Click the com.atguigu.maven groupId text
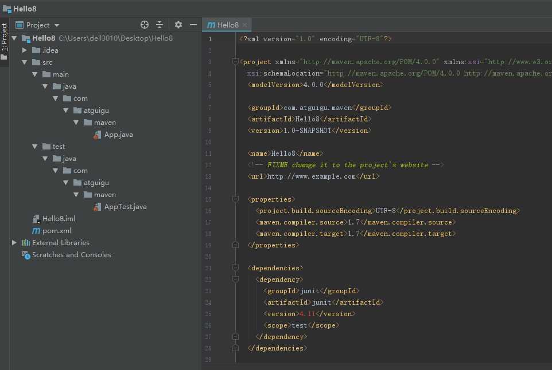The height and width of the screenshot is (370, 552). point(317,108)
